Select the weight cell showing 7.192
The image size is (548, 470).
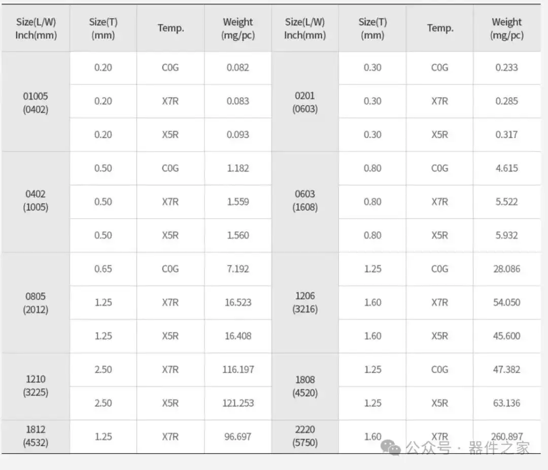[237, 269]
